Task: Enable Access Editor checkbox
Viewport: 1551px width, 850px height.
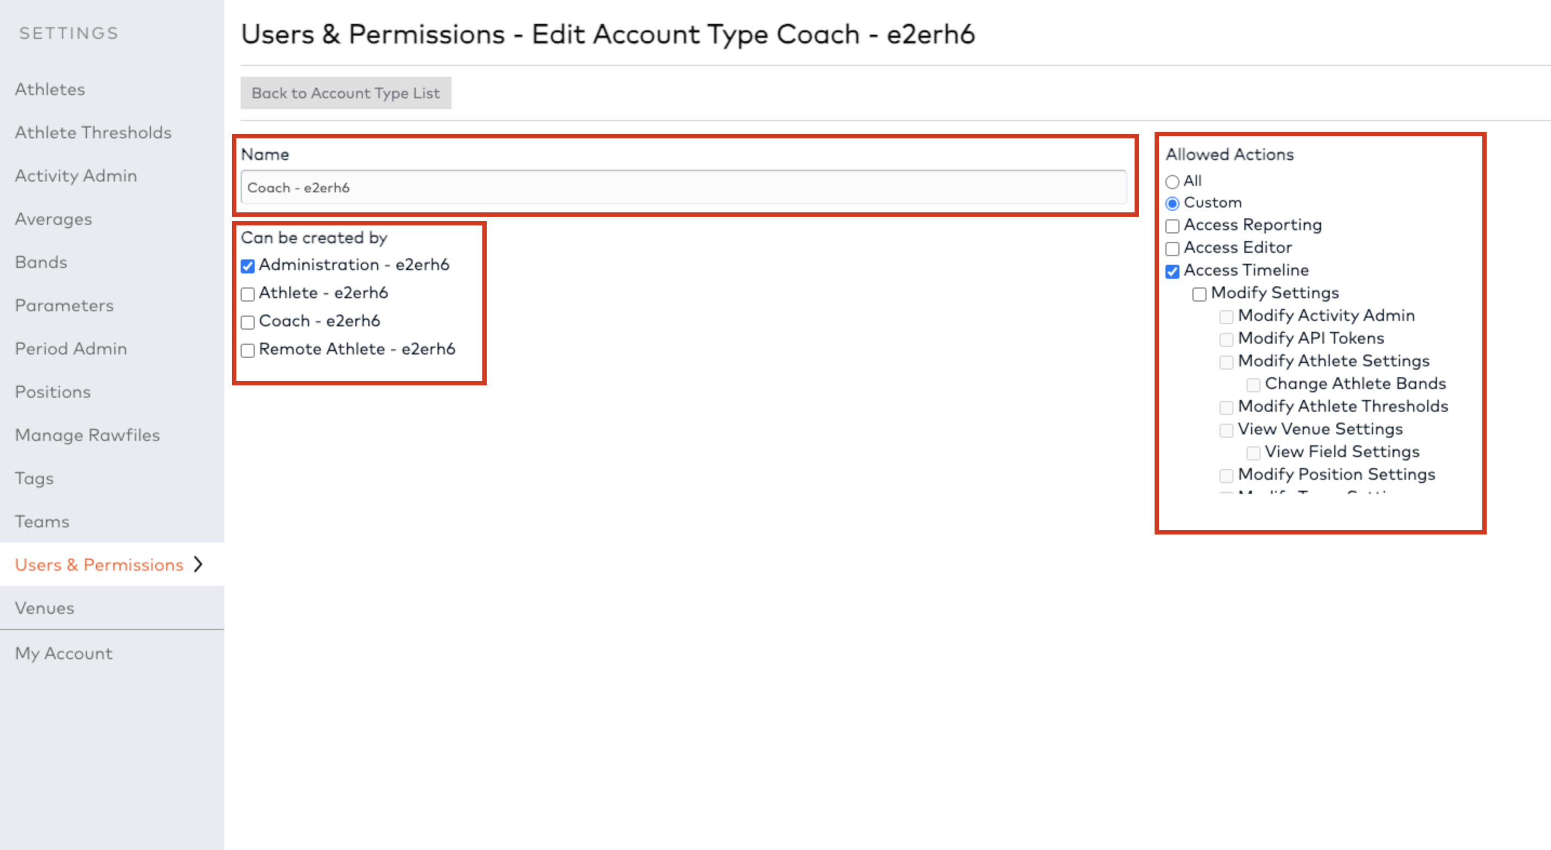Action: coord(1172,249)
